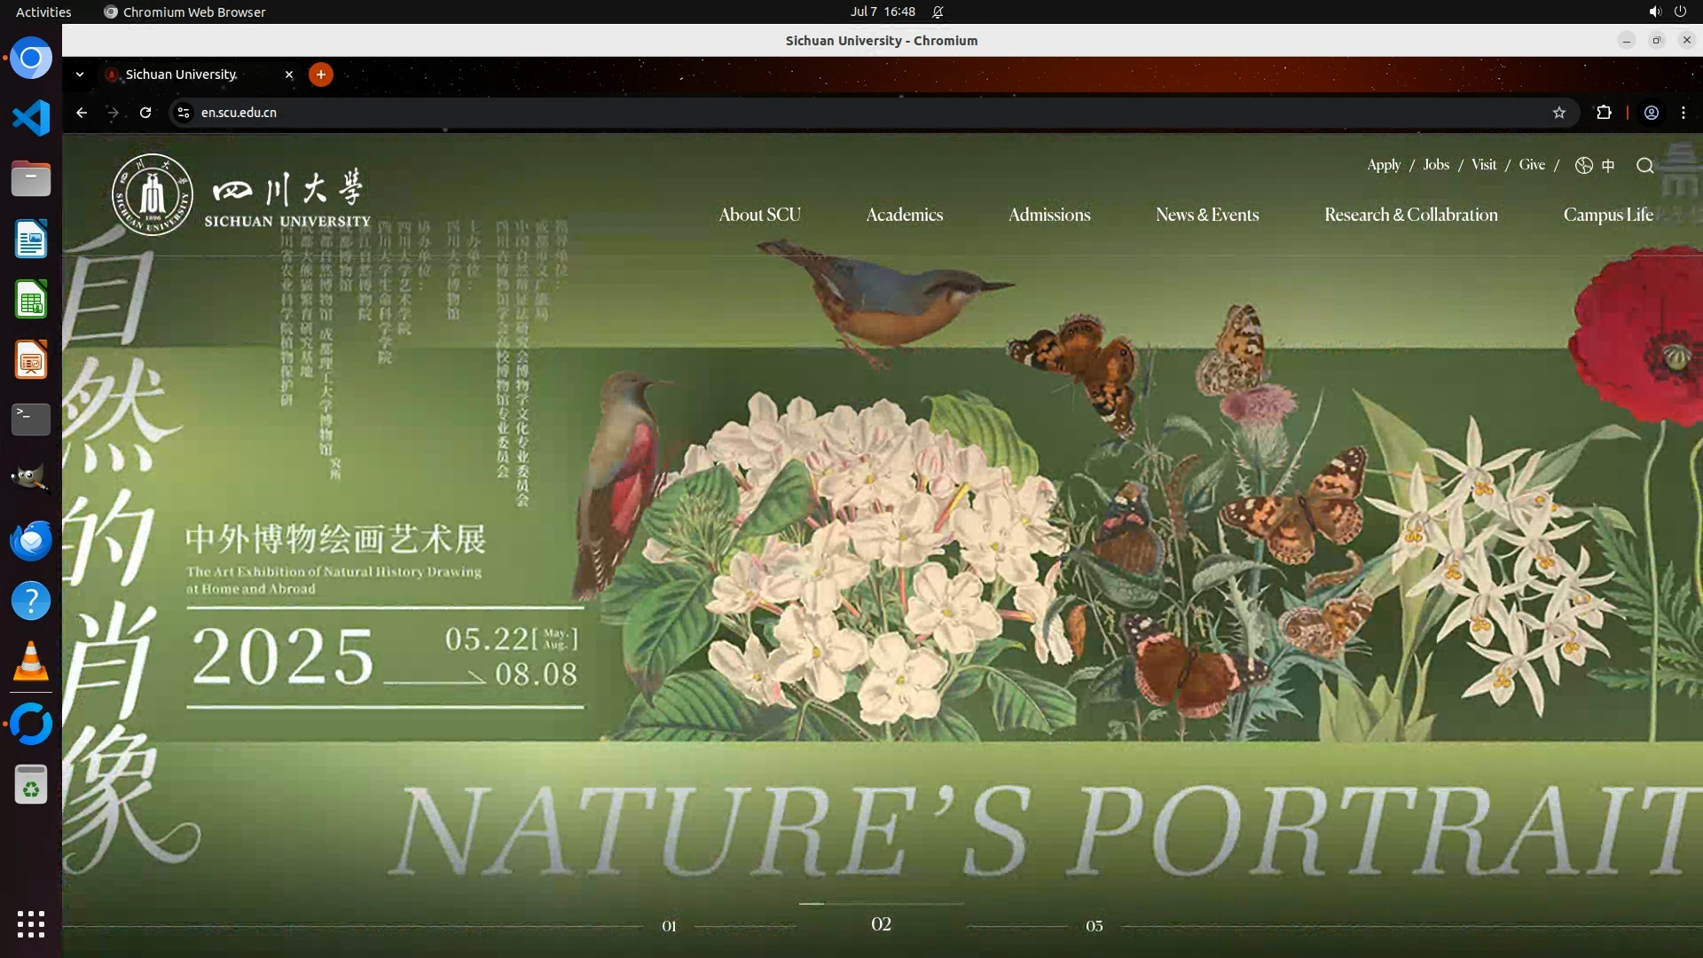Open the Chromium profile icon
The image size is (1703, 958).
[x=1651, y=113]
